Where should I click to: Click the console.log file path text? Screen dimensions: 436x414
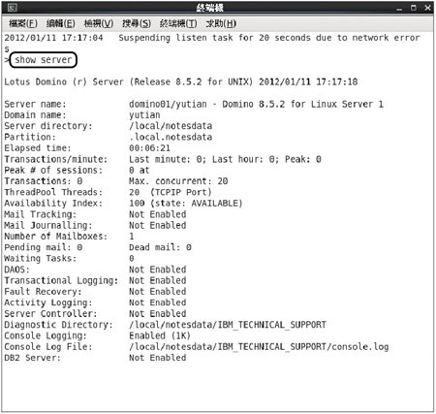[x=259, y=347]
